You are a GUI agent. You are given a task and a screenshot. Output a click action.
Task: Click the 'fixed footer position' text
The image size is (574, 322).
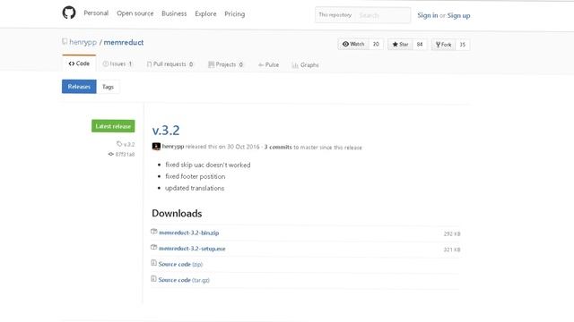pos(196,176)
